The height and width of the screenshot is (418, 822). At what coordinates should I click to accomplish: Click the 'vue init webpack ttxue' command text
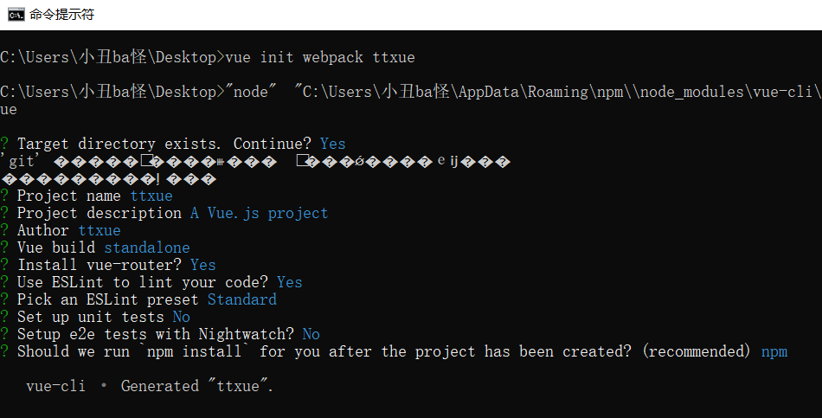tap(320, 57)
